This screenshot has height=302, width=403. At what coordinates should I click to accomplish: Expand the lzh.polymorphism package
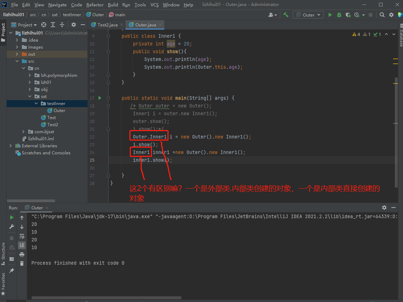pos(30,75)
